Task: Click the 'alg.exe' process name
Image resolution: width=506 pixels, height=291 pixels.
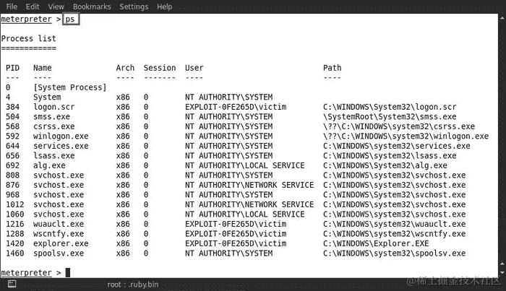Action: click(49, 165)
